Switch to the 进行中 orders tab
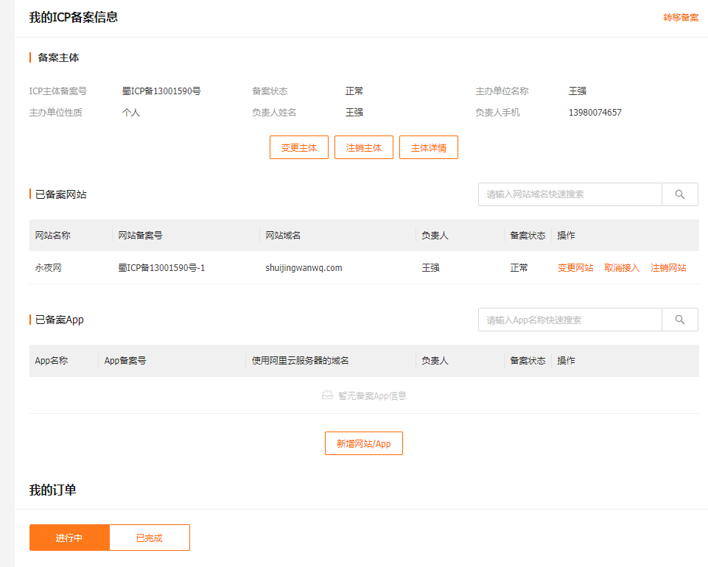 click(x=69, y=538)
